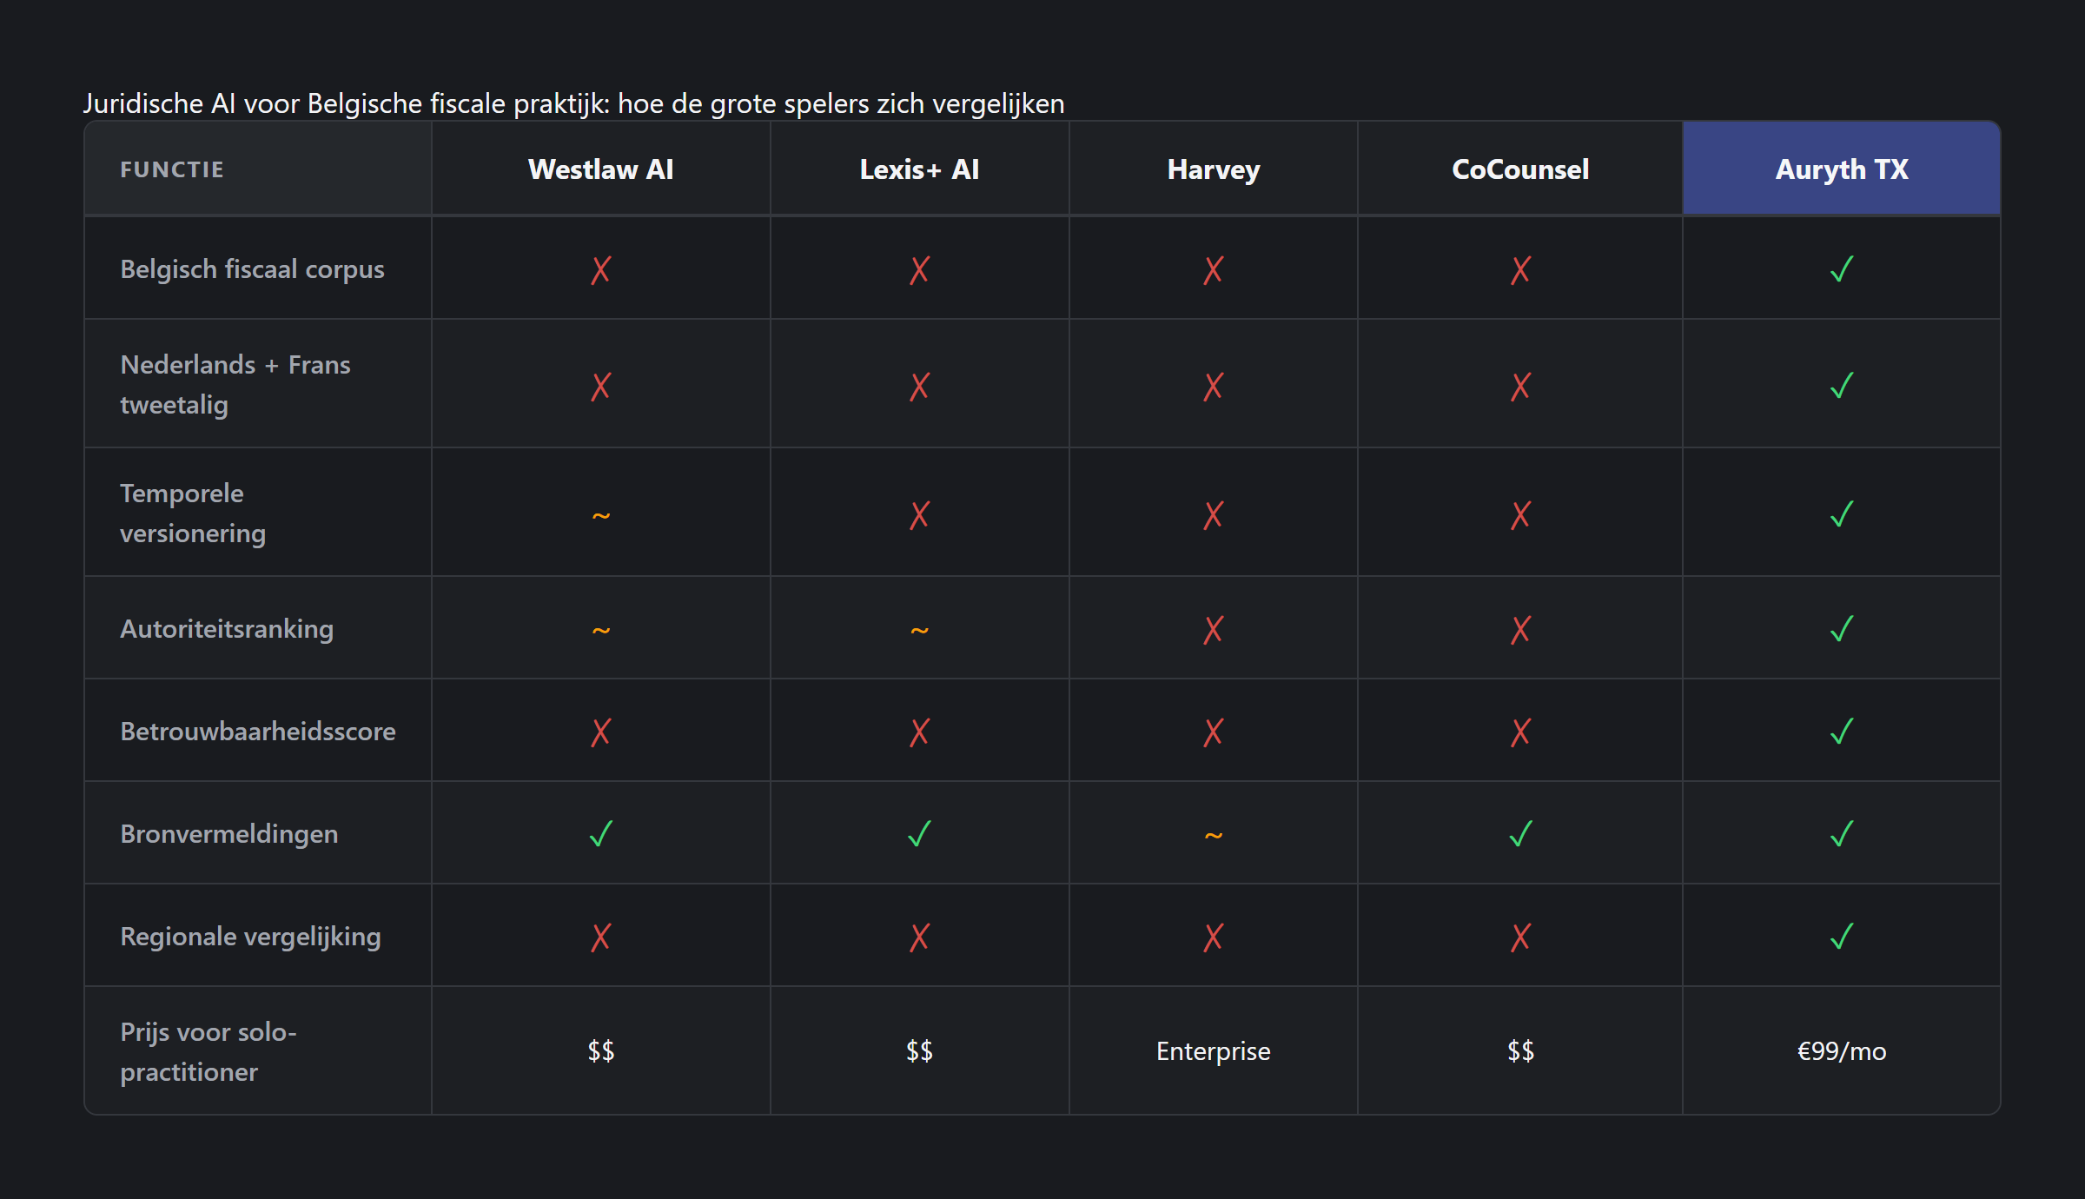Image resolution: width=2085 pixels, height=1199 pixels.
Task: Select the Westlaw AI column header
Action: 600,169
